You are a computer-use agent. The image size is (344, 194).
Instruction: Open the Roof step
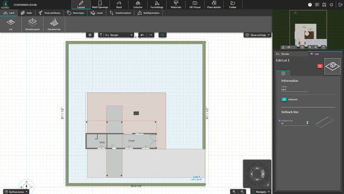(x=119, y=5)
